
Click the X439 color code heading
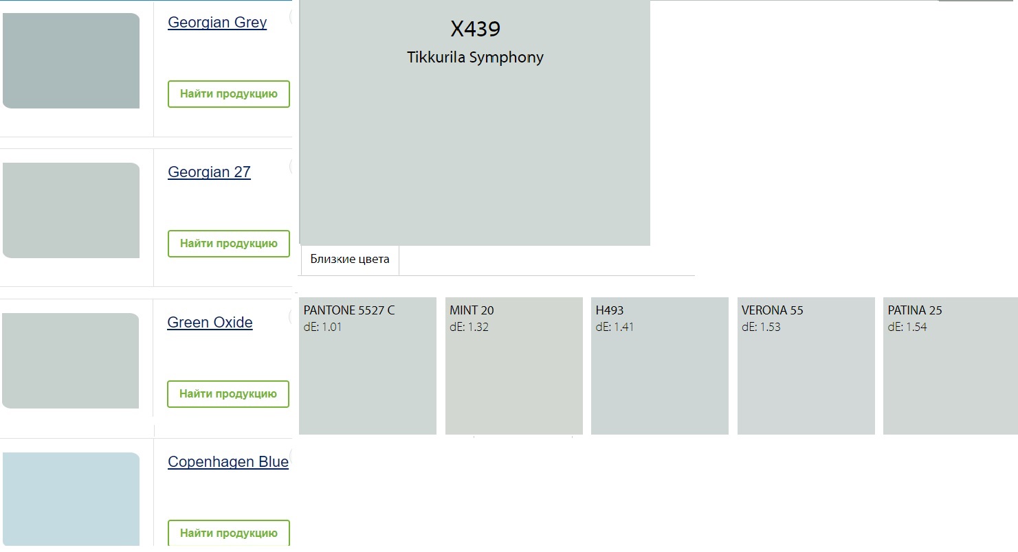[476, 29]
